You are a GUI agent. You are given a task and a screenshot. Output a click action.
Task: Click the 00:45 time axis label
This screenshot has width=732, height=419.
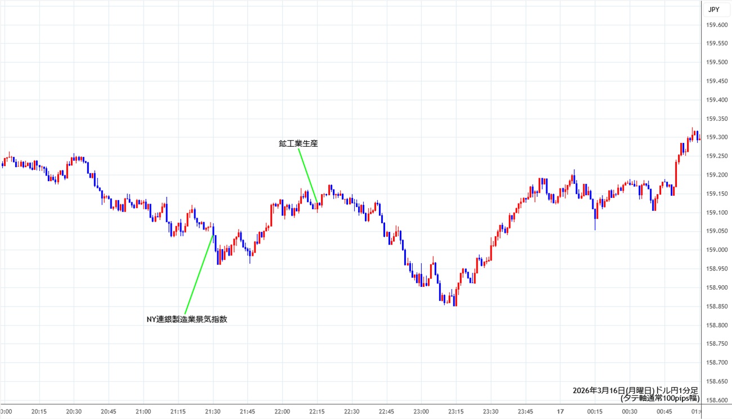[x=664, y=411]
